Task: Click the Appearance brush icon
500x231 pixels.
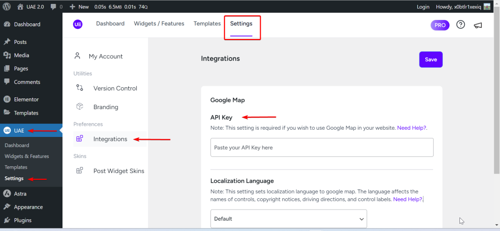Action: tap(7, 207)
